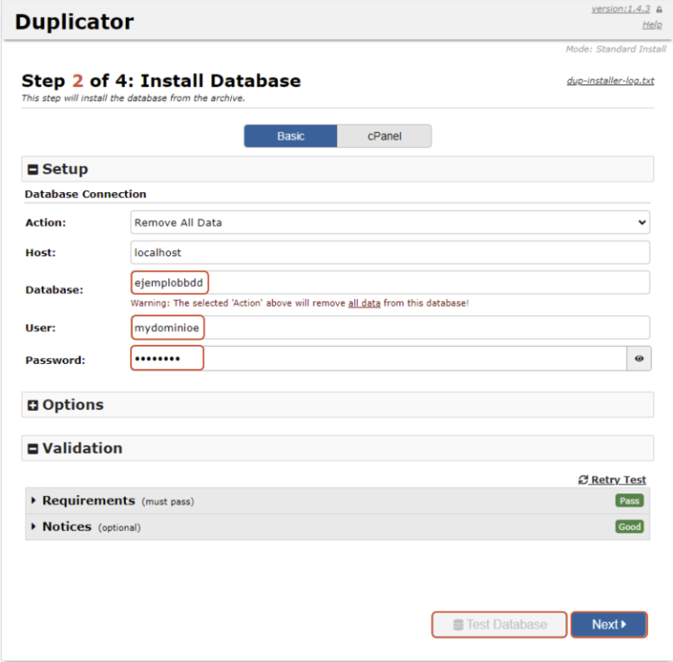Collapse the Validation section via its minus icon
673x662 pixels.
[x=33, y=449]
